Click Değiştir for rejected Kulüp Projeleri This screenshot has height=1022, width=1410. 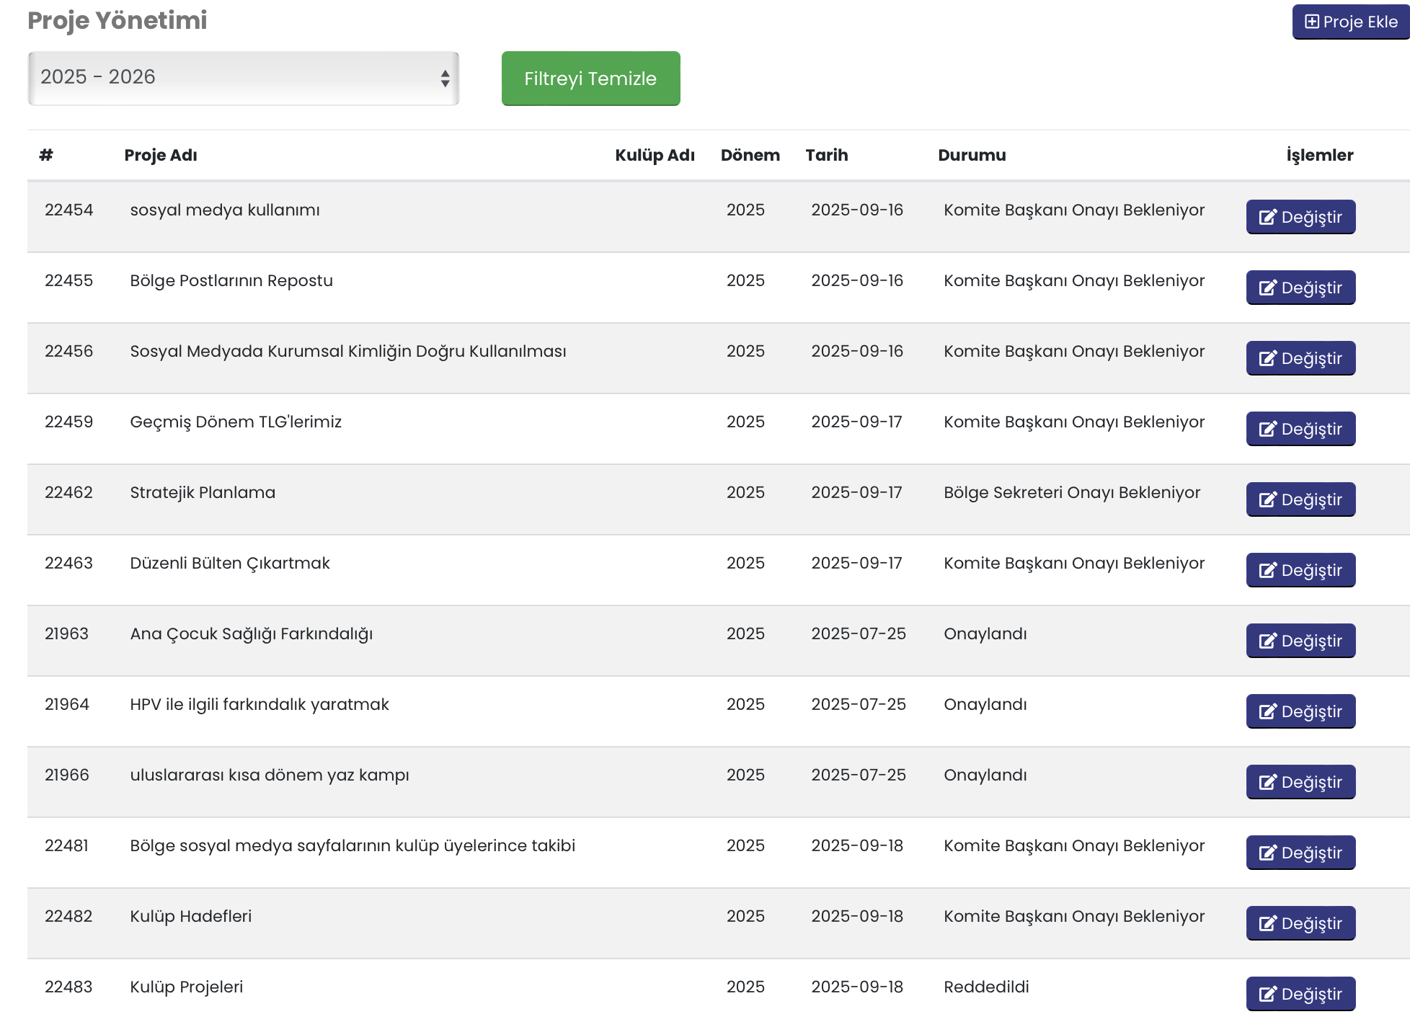pos(1300,994)
